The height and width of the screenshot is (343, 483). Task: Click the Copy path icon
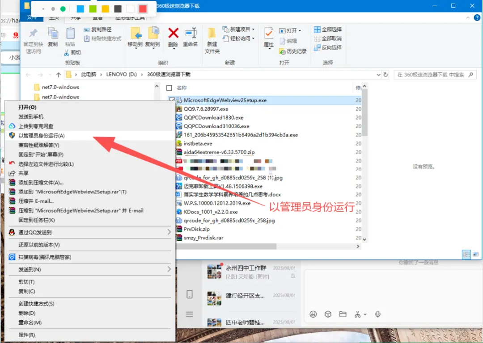click(87, 29)
